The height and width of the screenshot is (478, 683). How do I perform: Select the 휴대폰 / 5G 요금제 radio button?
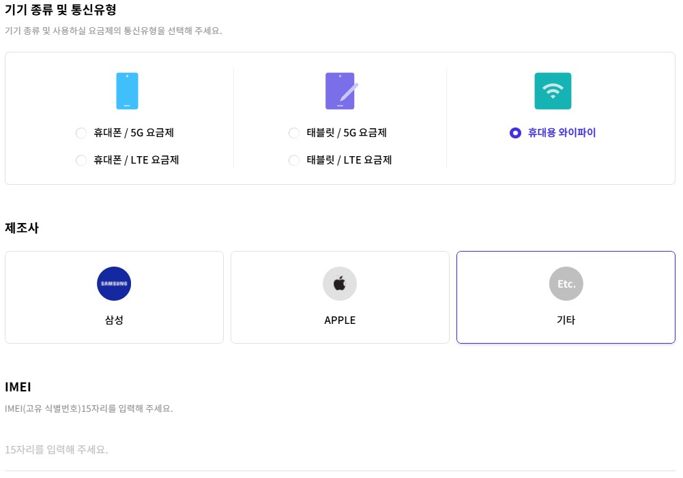tap(81, 133)
